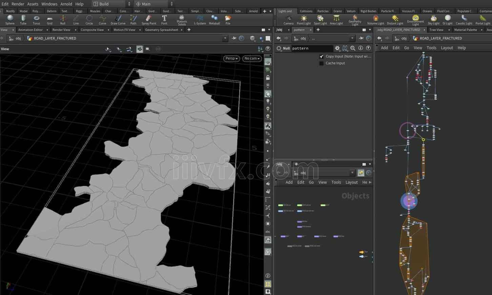The height and width of the screenshot is (295, 492).
Task: Select the File shelf tool
Action: [228, 20]
